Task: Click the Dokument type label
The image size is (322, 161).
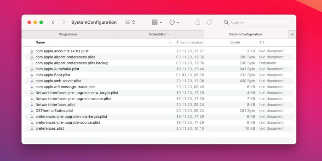Action: pos(268,63)
